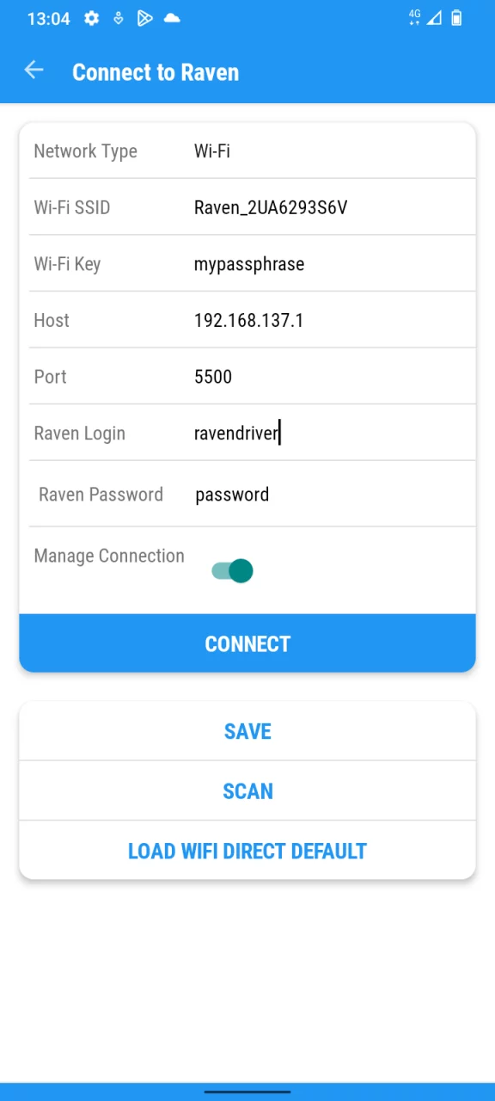This screenshot has width=495, height=1101.
Task: Tap the Connect to Raven title
Action: pos(156,72)
